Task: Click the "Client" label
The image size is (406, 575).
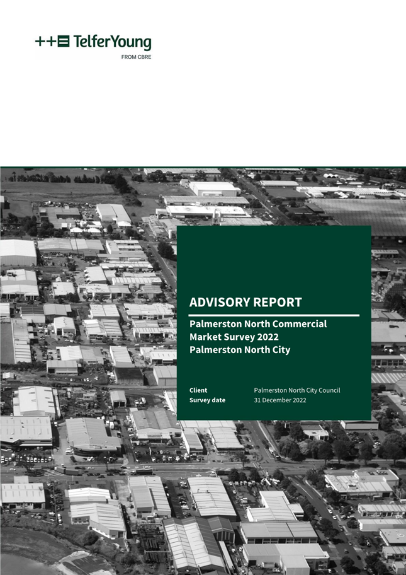Action: point(198,390)
